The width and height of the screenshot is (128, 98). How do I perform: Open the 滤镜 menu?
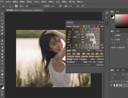pyautogui.click(x=51, y=2)
